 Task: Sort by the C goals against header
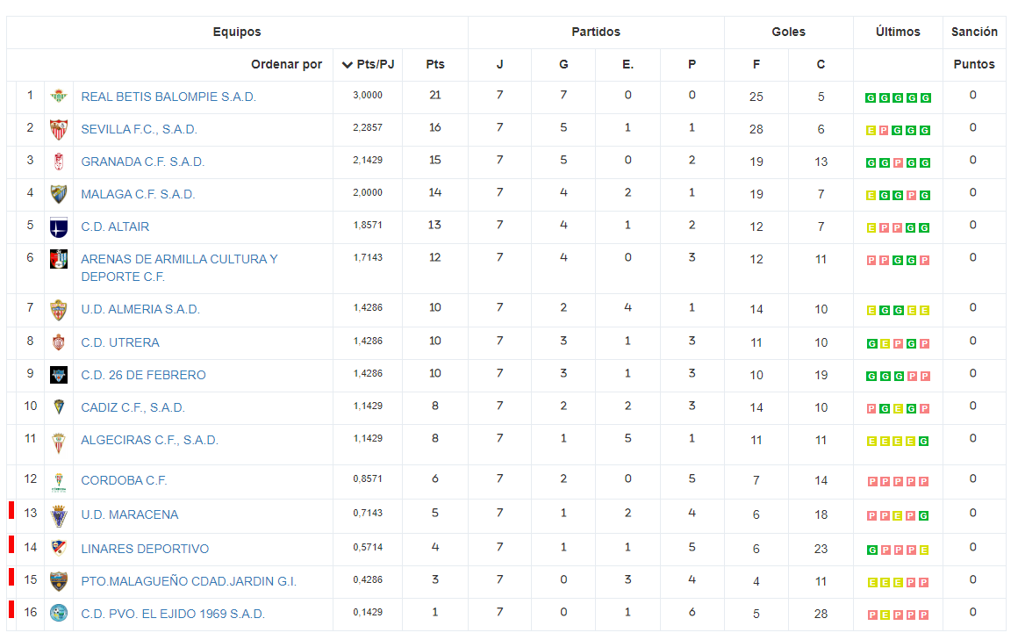pos(821,64)
